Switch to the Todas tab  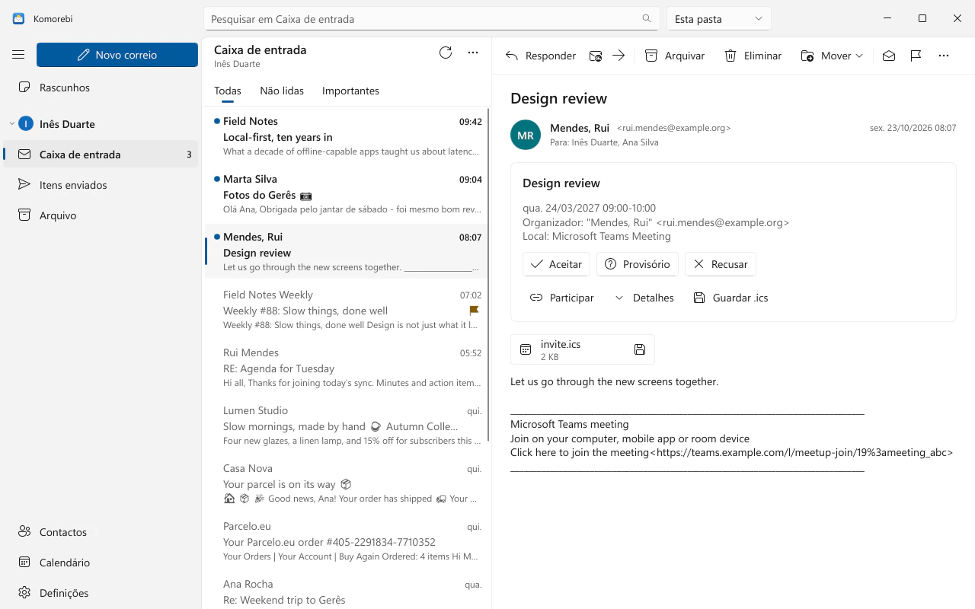tap(228, 91)
